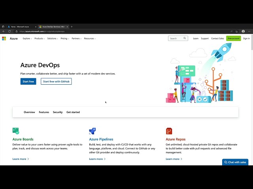Open Learn more under Azure Repos
This screenshot has height=189, width=253.
pos(174,159)
